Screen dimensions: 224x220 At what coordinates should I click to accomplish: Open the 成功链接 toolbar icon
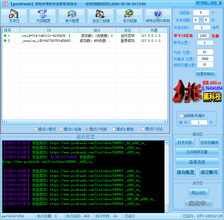click(129, 16)
